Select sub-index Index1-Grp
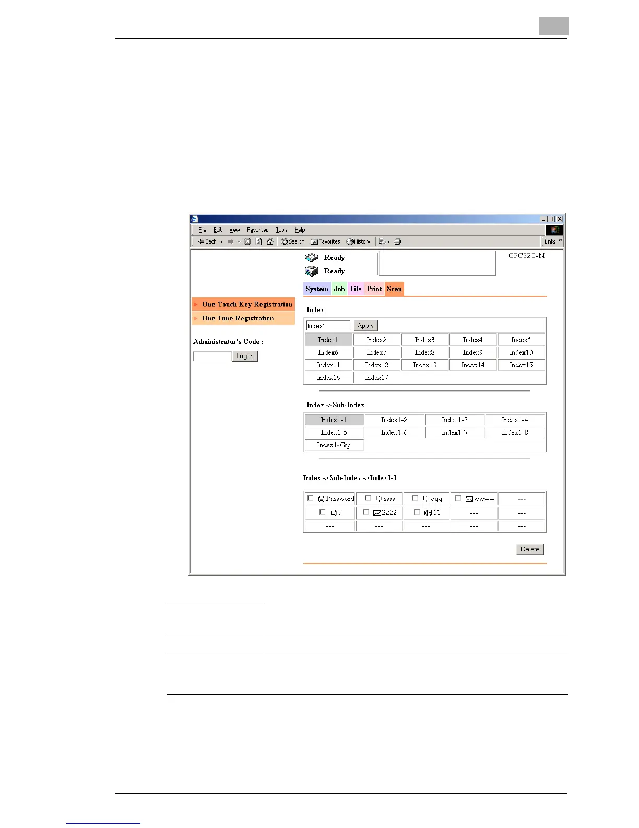This screenshot has width=639, height=828. [334, 445]
